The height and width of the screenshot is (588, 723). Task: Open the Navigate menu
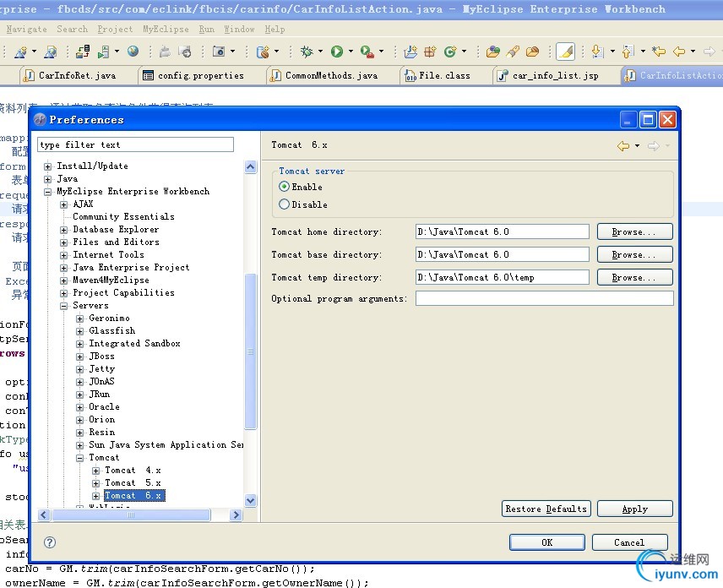tap(27, 29)
